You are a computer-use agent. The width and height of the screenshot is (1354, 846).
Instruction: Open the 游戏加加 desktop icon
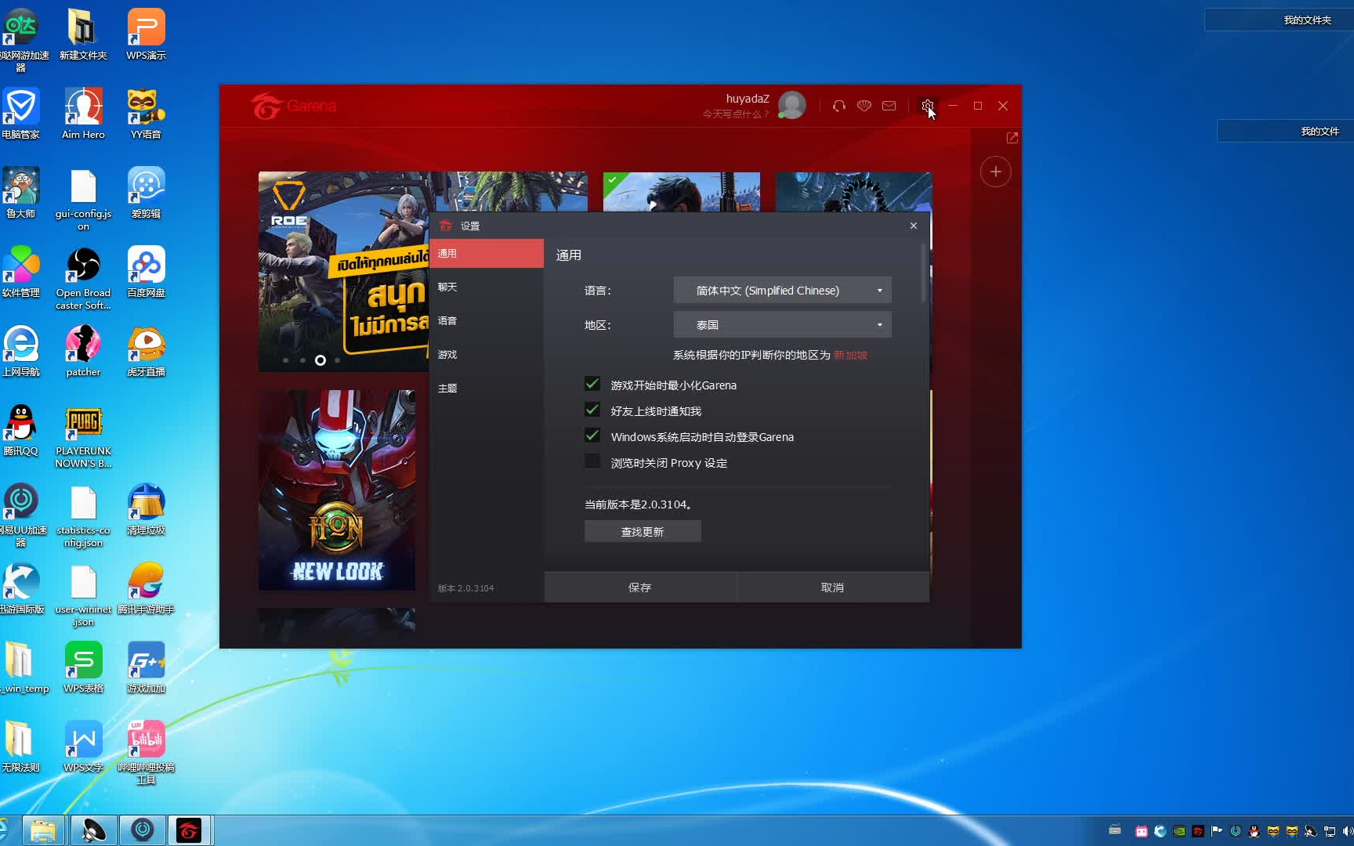[146, 667]
